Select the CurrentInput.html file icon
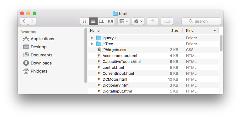 [99, 73]
